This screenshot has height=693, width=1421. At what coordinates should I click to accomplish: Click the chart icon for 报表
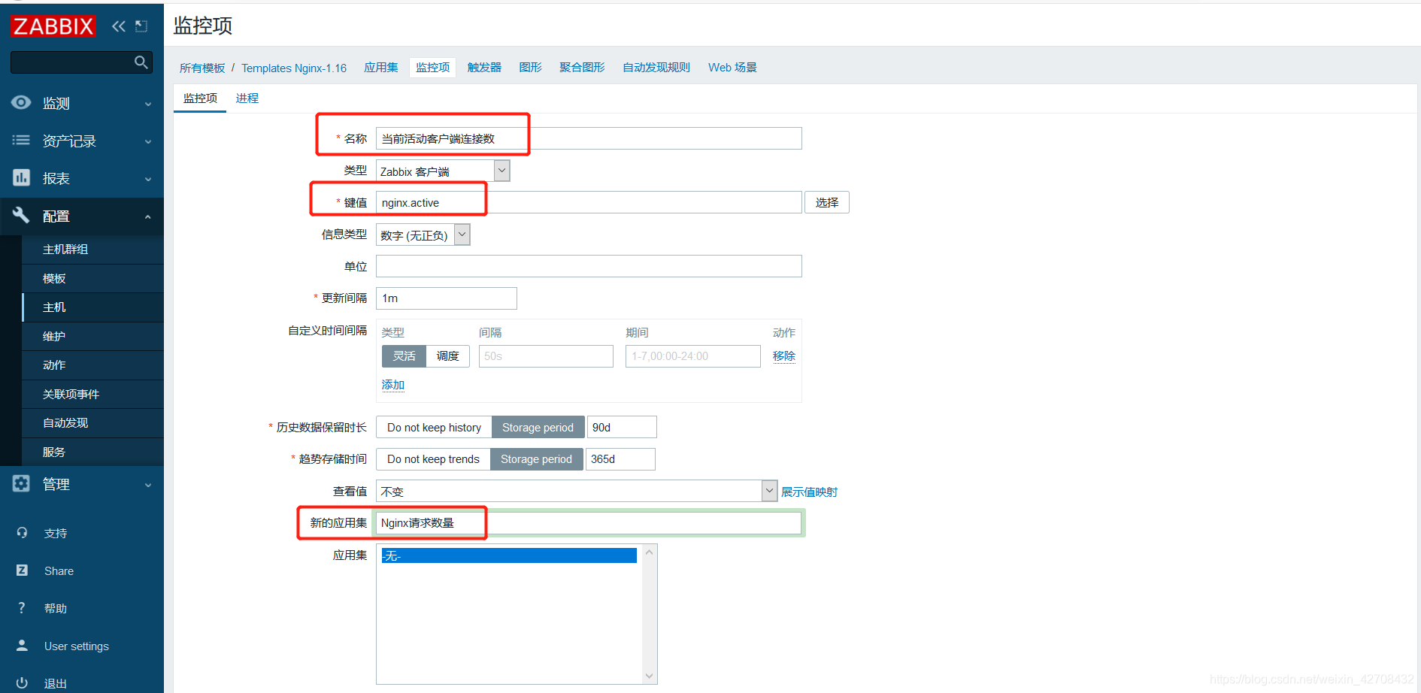[21, 177]
